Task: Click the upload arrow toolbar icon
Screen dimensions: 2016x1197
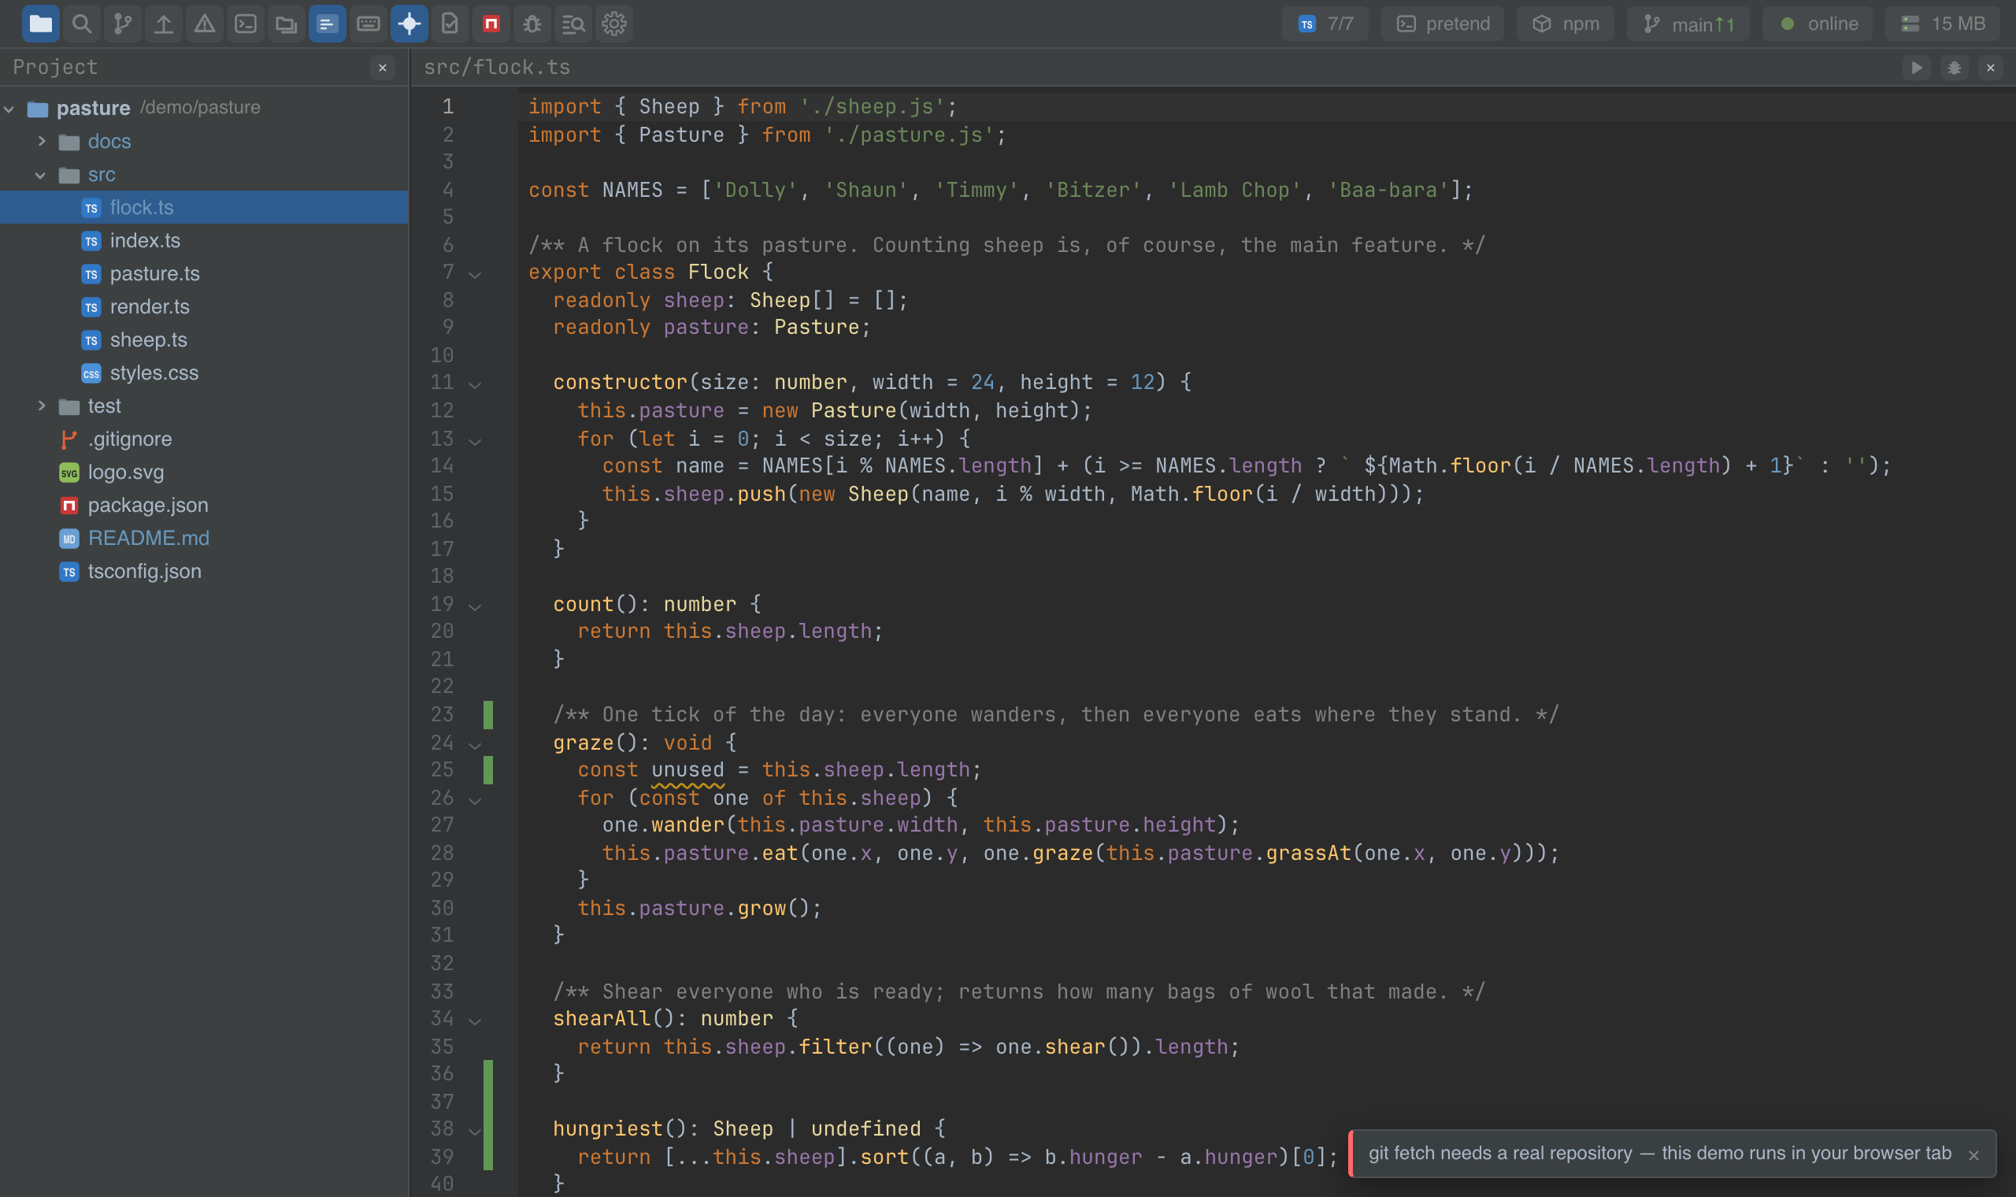Action: (164, 24)
